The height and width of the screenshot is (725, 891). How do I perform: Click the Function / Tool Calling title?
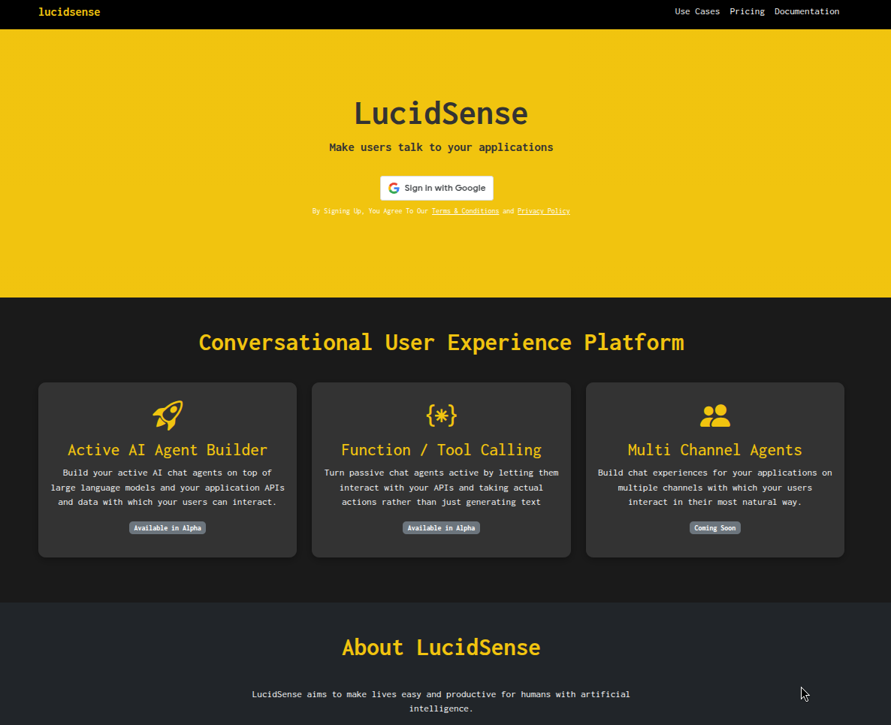[441, 450]
